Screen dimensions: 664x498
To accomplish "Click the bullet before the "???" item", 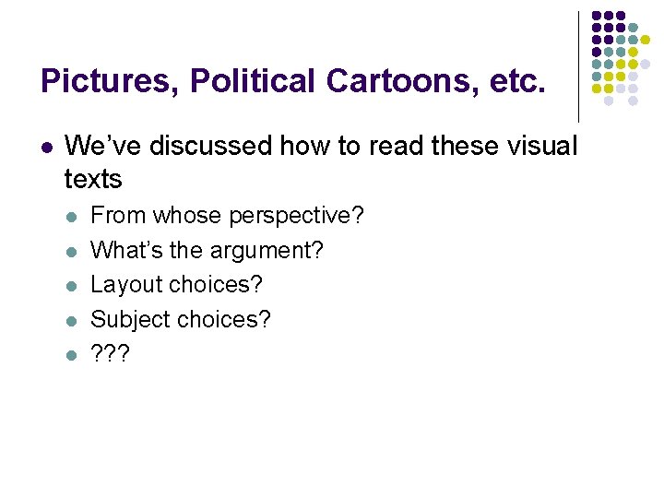I will 72,353.
